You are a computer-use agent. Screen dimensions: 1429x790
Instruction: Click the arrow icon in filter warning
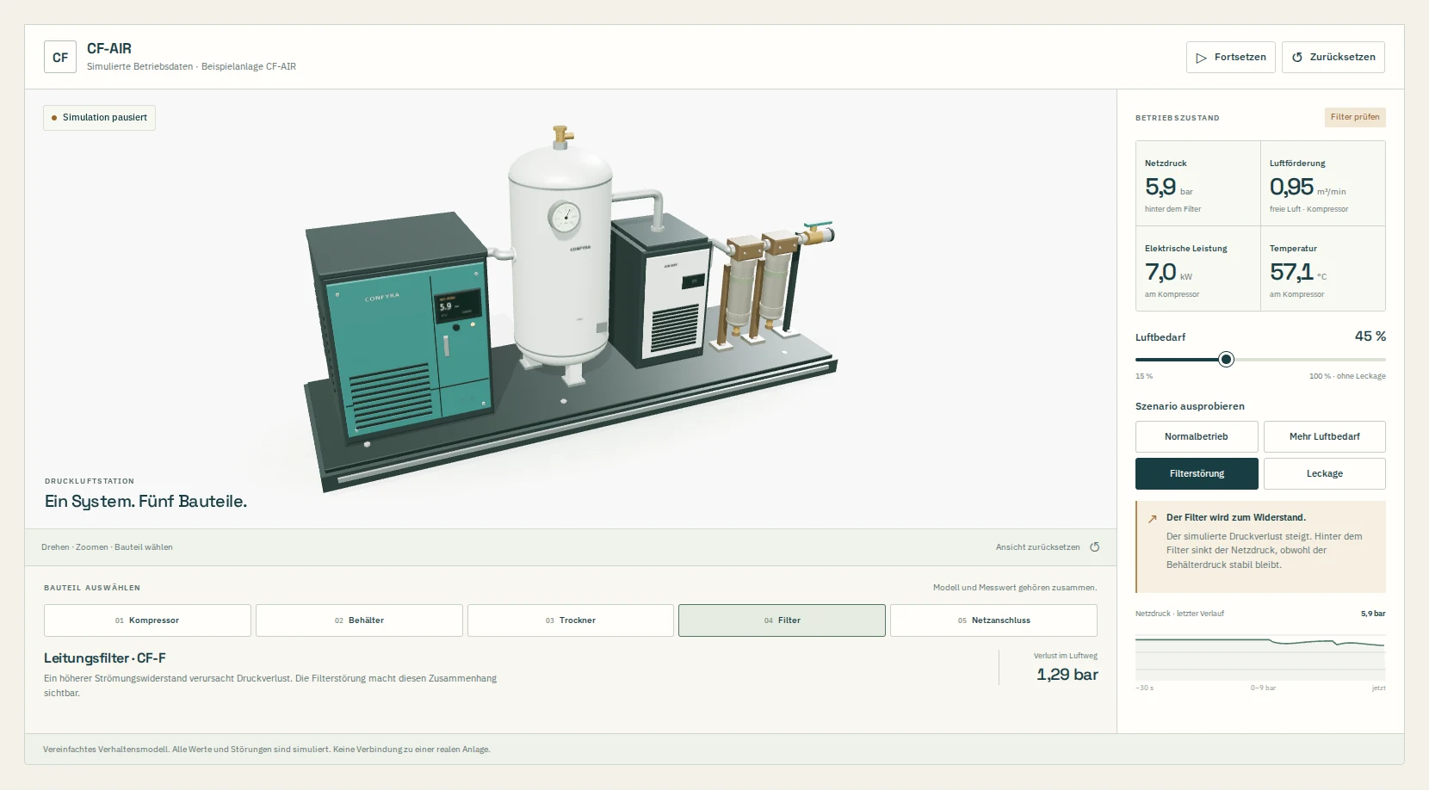click(1153, 519)
